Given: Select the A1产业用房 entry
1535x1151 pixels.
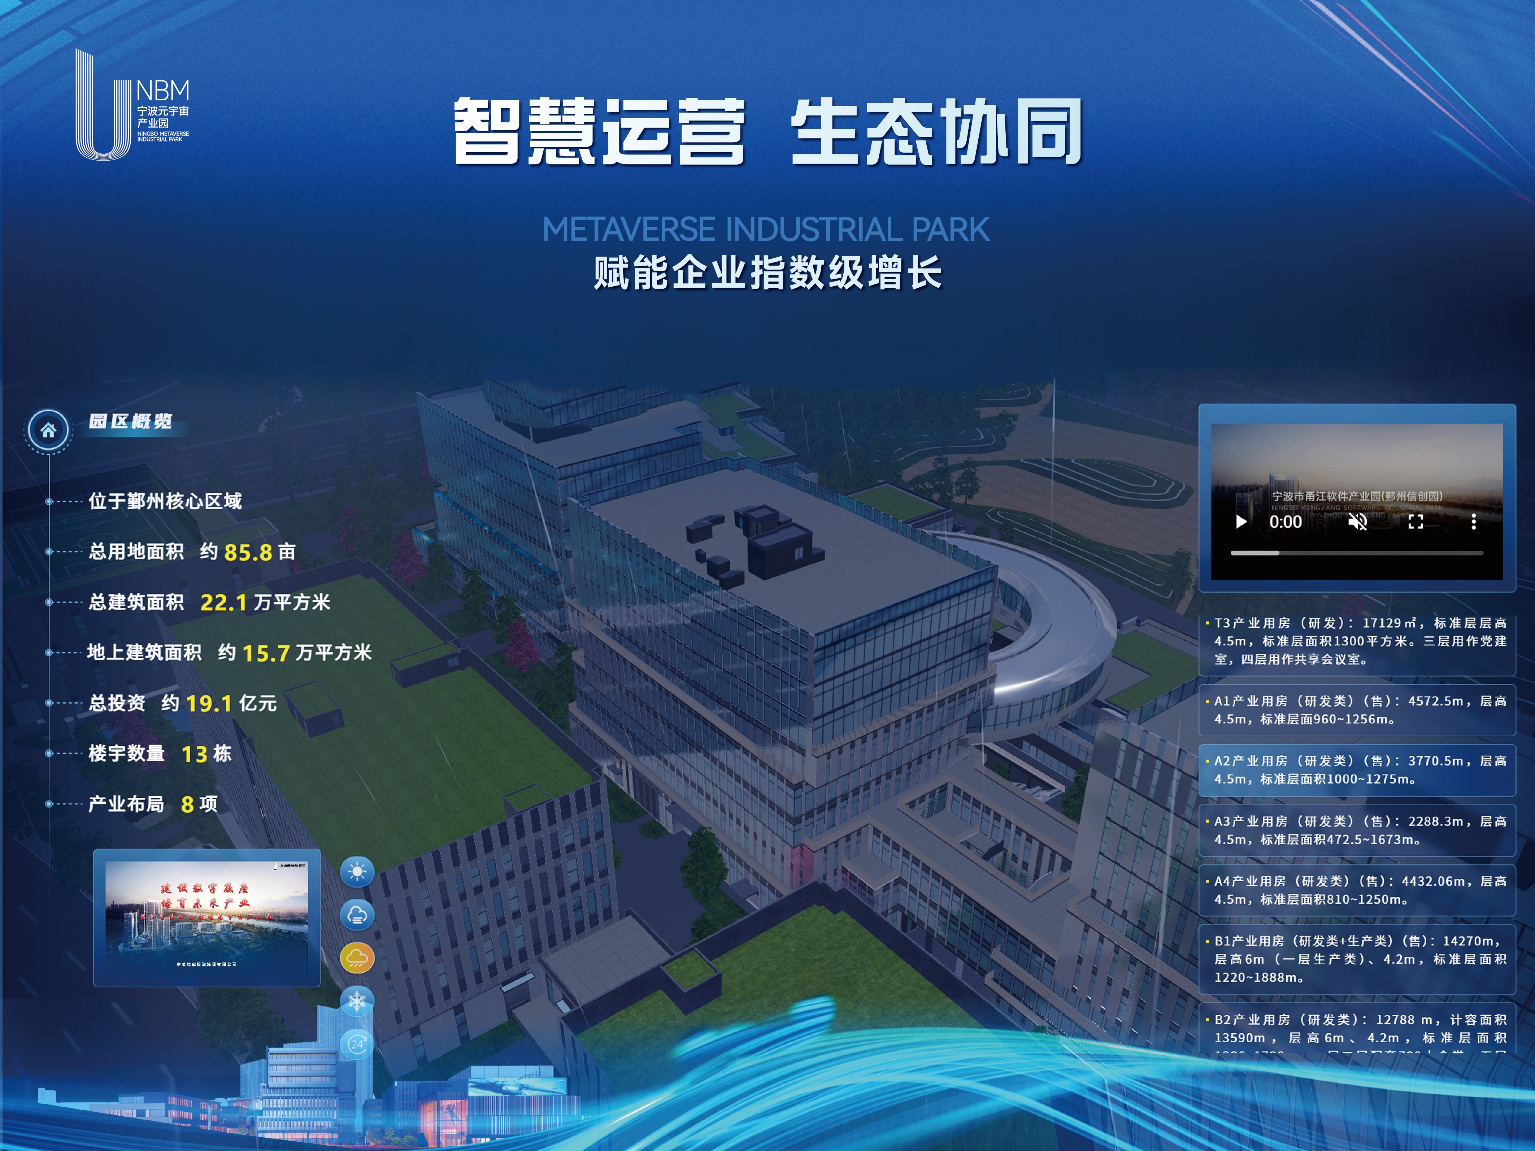Looking at the screenshot, I should pos(1357,710).
